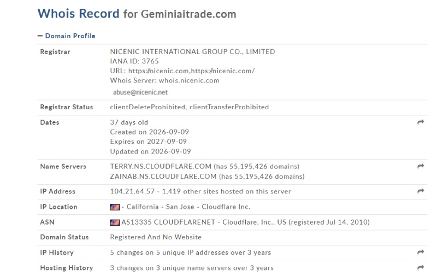
Task: Click the Domain Status row label
Action: 64,237
